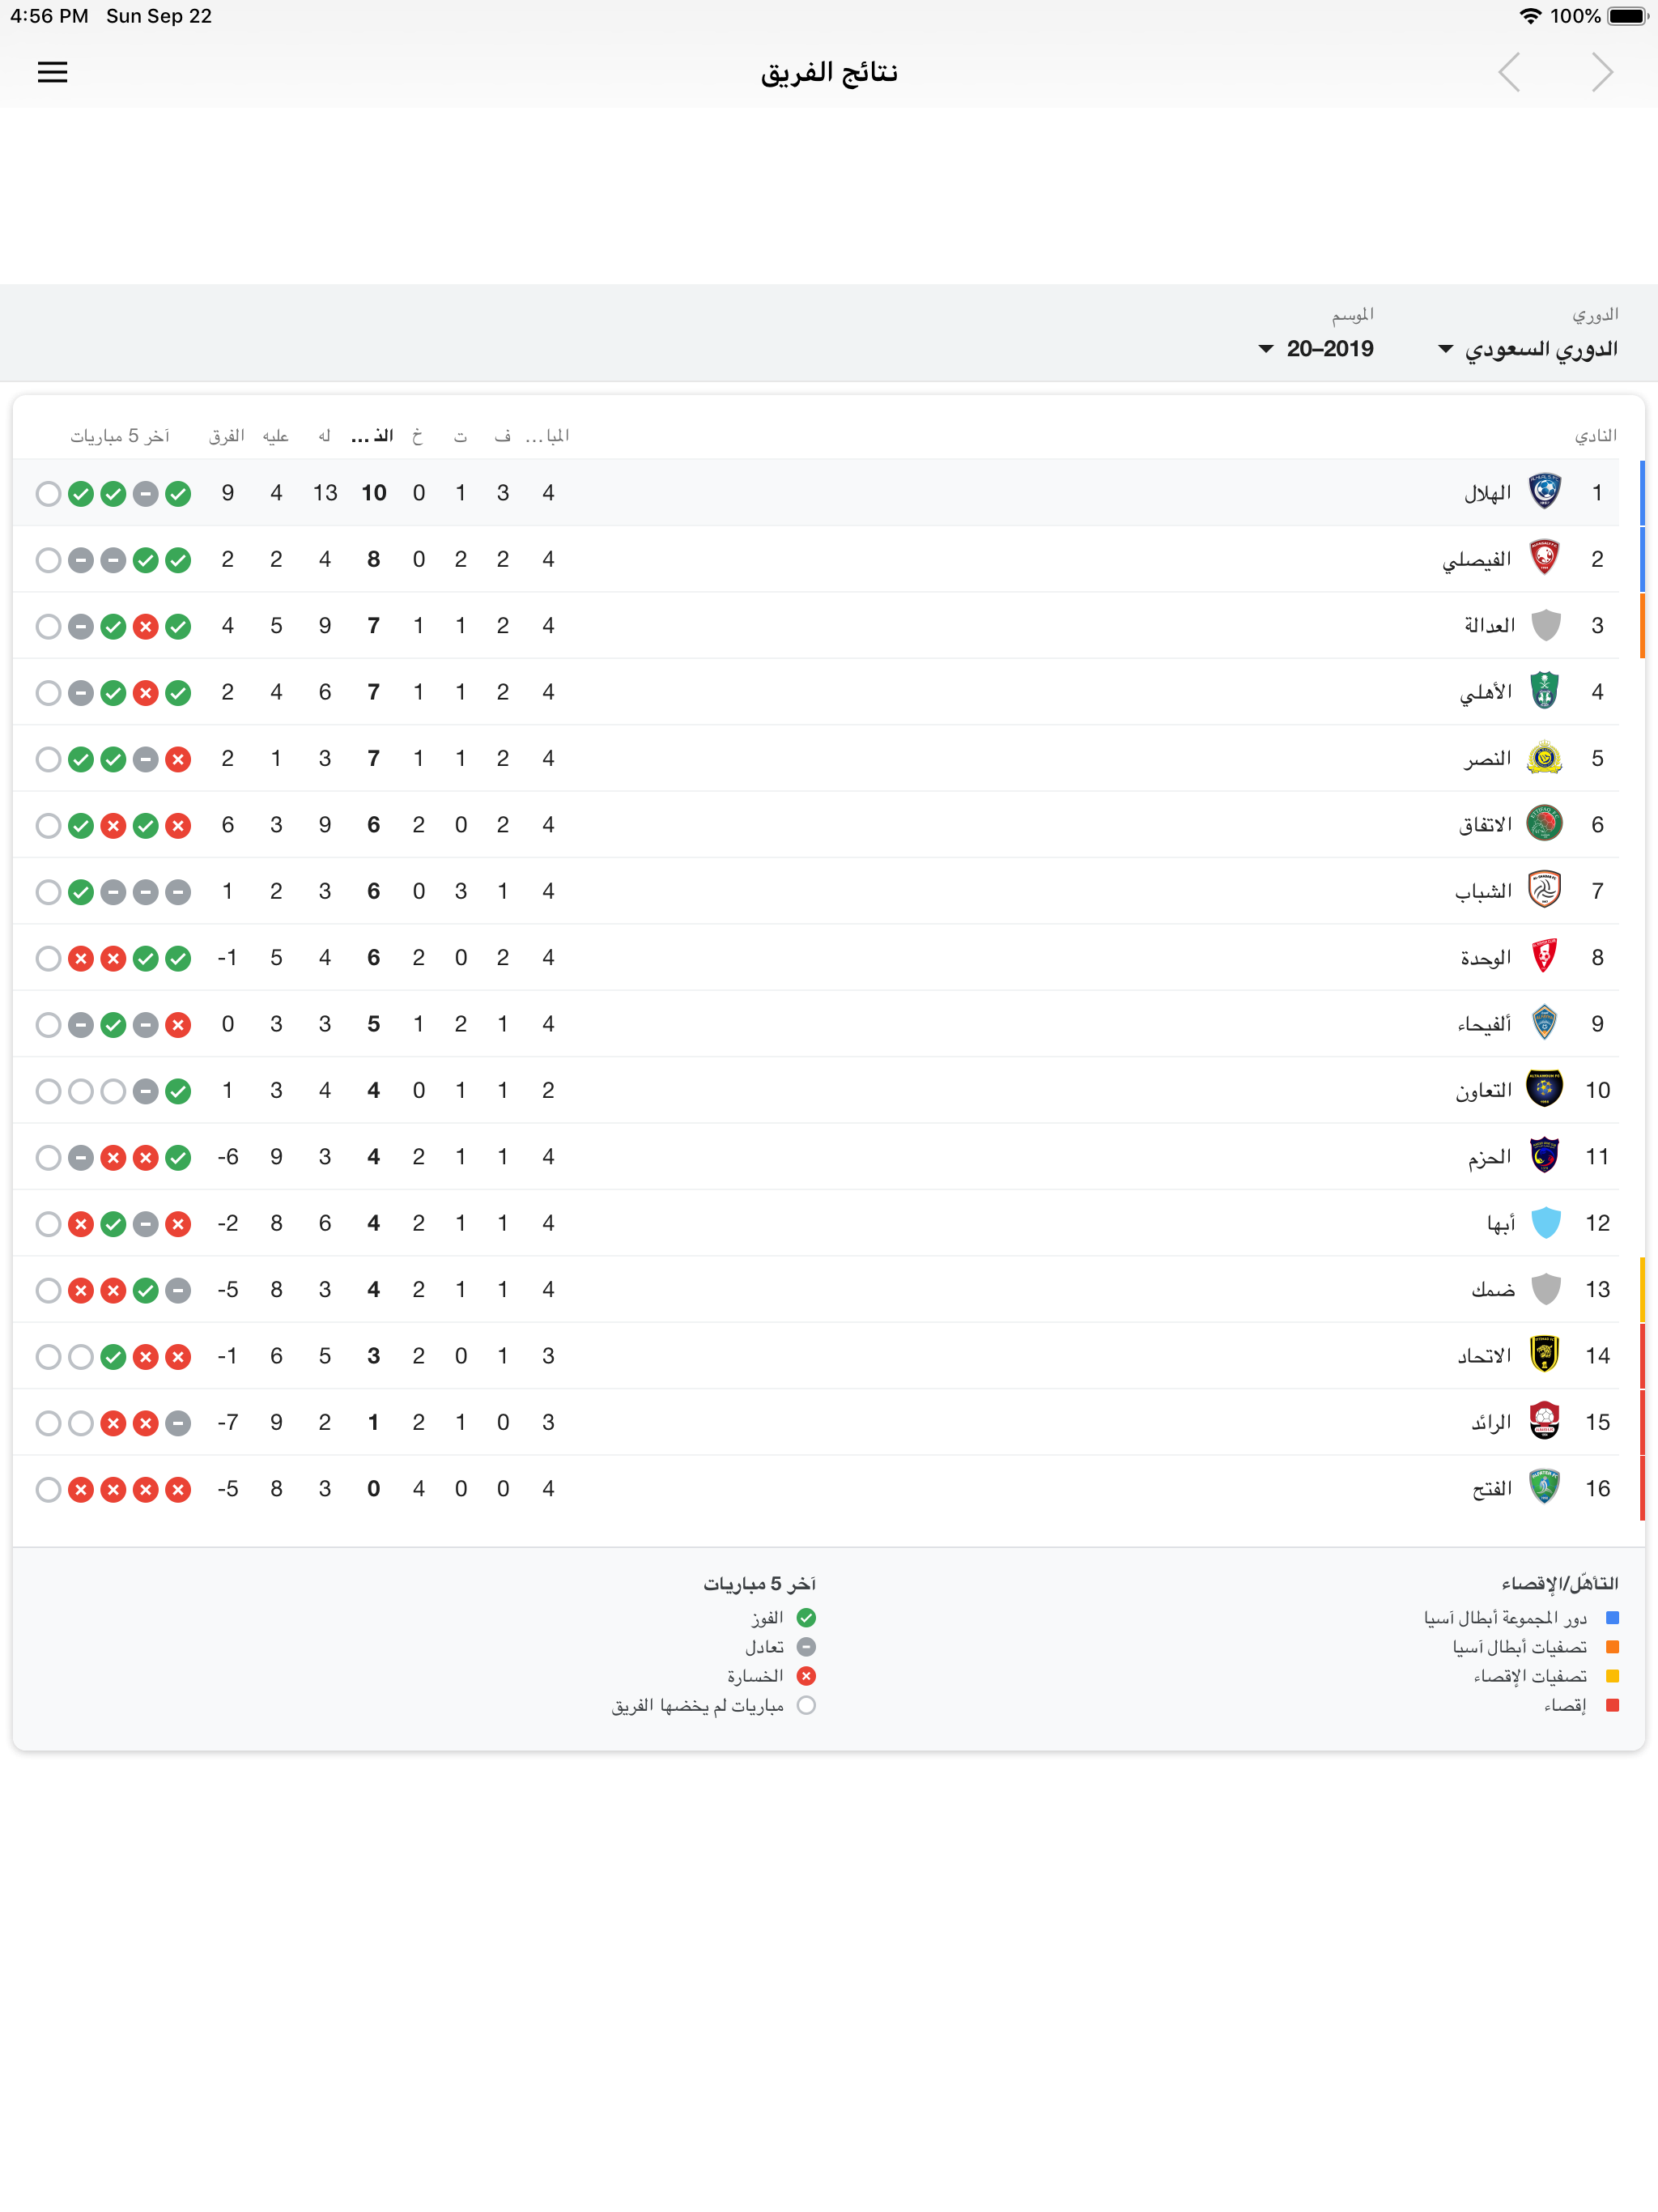Tap the الاتفاق club crest
Image resolution: width=1658 pixels, height=2212 pixels.
1545,824
